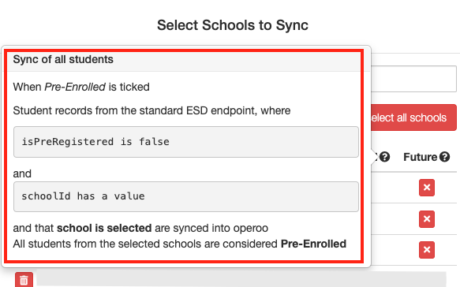Click the Future column header
The width and height of the screenshot is (460, 287).
pyautogui.click(x=420, y=157)
